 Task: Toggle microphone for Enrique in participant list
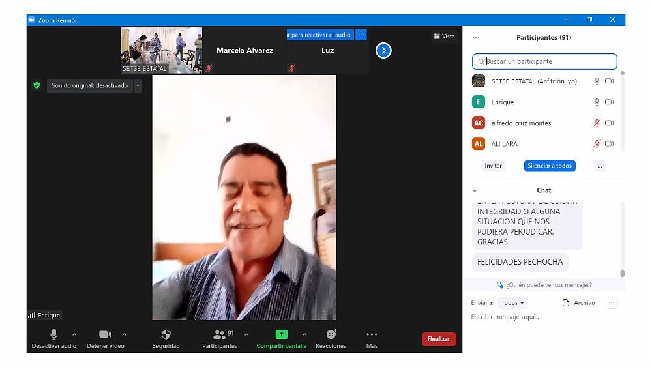[596, 102]
